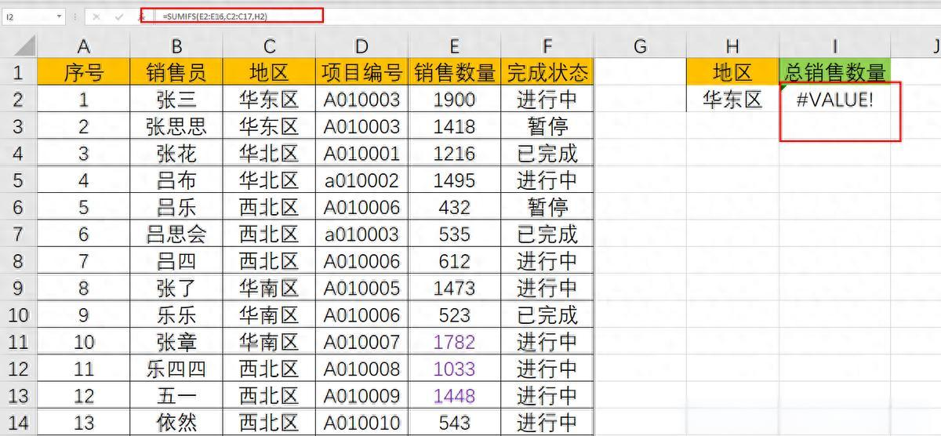This screenshot has height=436, width=941.
Task: Click the sales value 1418
Action: (x=455, y=126)
